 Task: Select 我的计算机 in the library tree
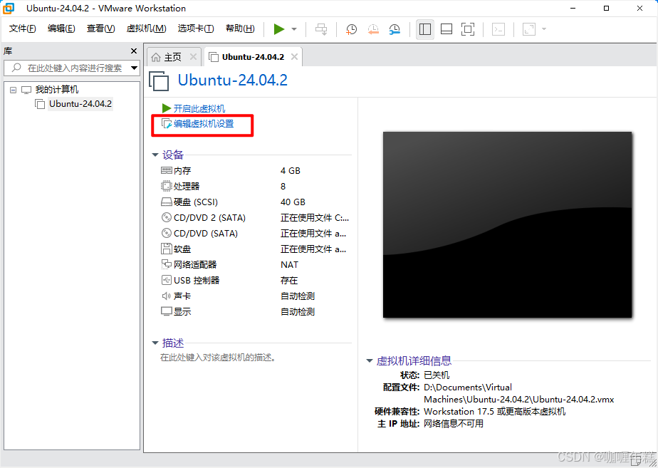57,90
